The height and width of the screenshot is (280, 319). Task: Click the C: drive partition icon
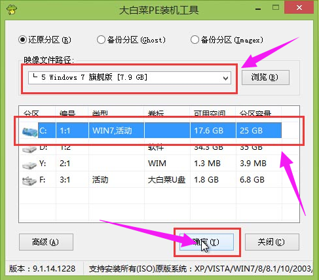pos(29,132)
